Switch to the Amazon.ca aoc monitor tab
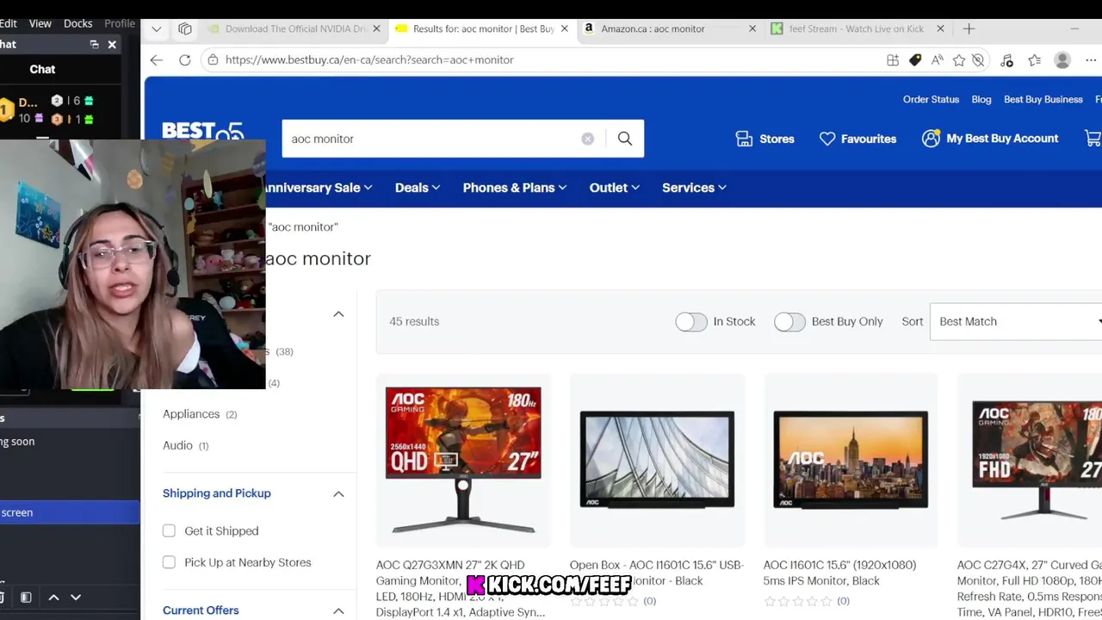The height and width of the screenshot is (620, 1102). click(663, 28)
